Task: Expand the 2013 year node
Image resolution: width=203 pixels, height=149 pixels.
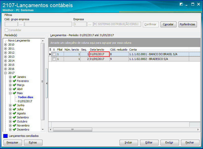Action: [x=5, y=57]
